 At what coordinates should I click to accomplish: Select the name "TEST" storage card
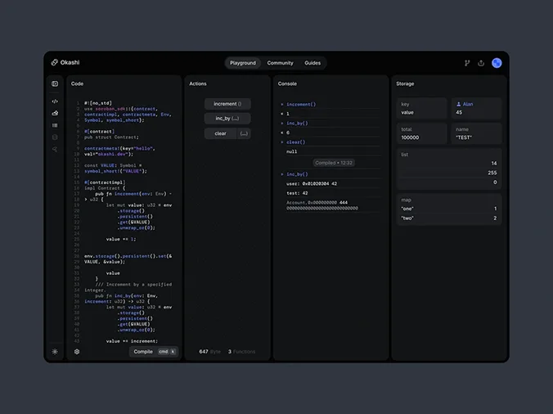click(476, 133)
